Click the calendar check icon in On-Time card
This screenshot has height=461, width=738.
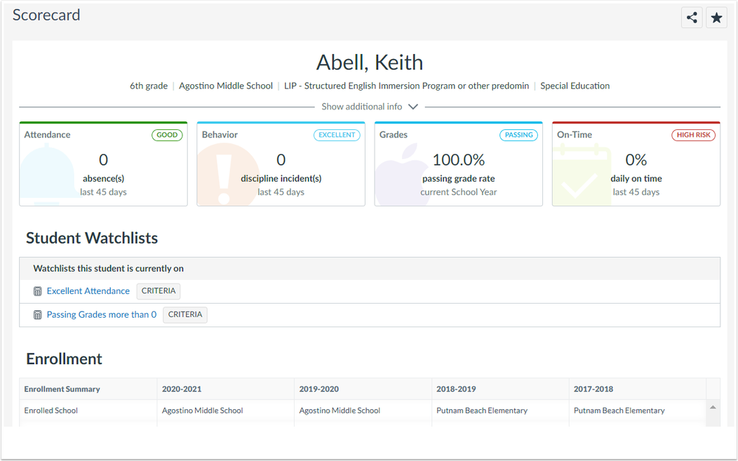(x=581, y=175)
